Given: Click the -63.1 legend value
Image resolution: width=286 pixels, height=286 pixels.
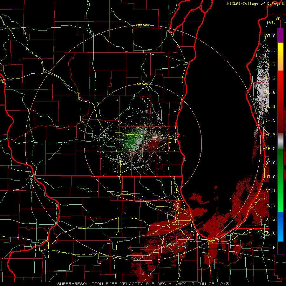Looking at the screenshot, I should click(x=269, y=191).
